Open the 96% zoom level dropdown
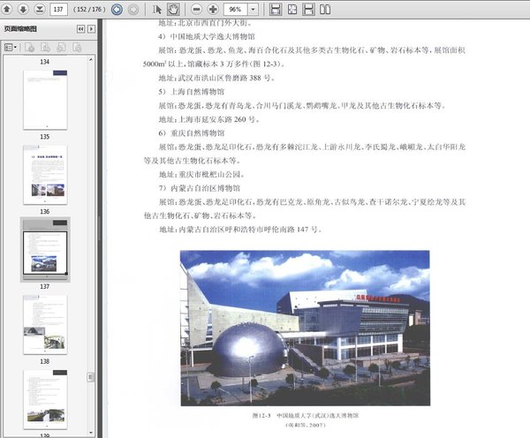The image size is (530, 438). 254,9
